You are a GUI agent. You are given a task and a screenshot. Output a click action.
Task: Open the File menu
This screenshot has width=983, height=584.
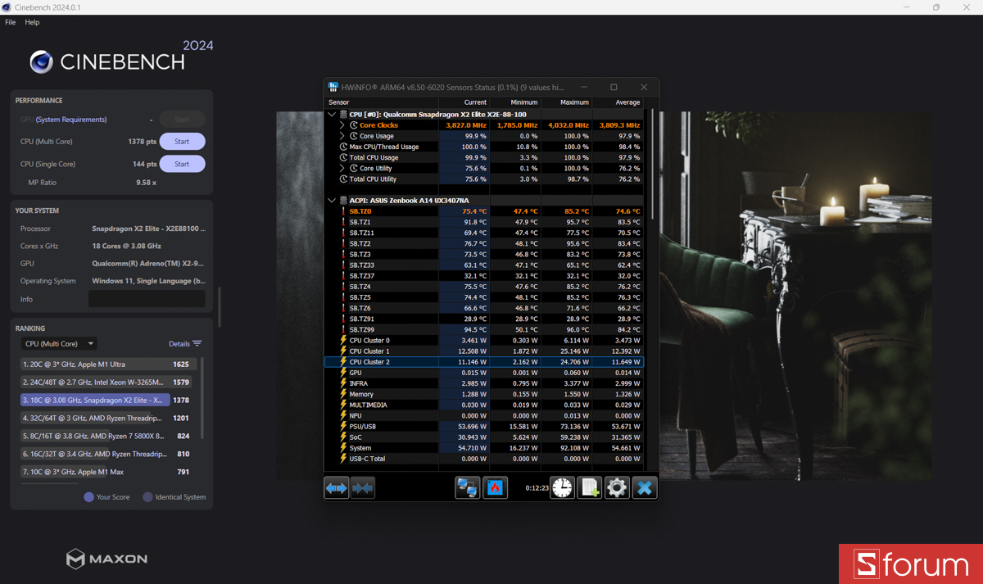pyautogui.click(x=11, y=22)
